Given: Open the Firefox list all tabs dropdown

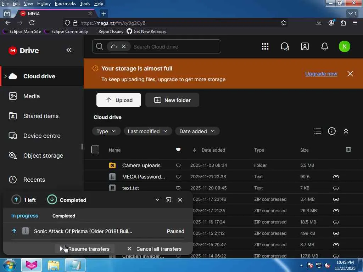Looking at the screenshot, I should coord(353,14).
